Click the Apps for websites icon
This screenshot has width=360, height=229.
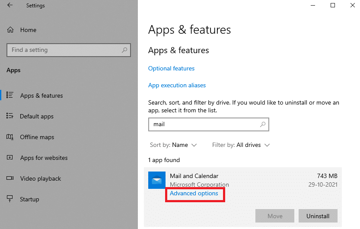(x=10, y=157)
